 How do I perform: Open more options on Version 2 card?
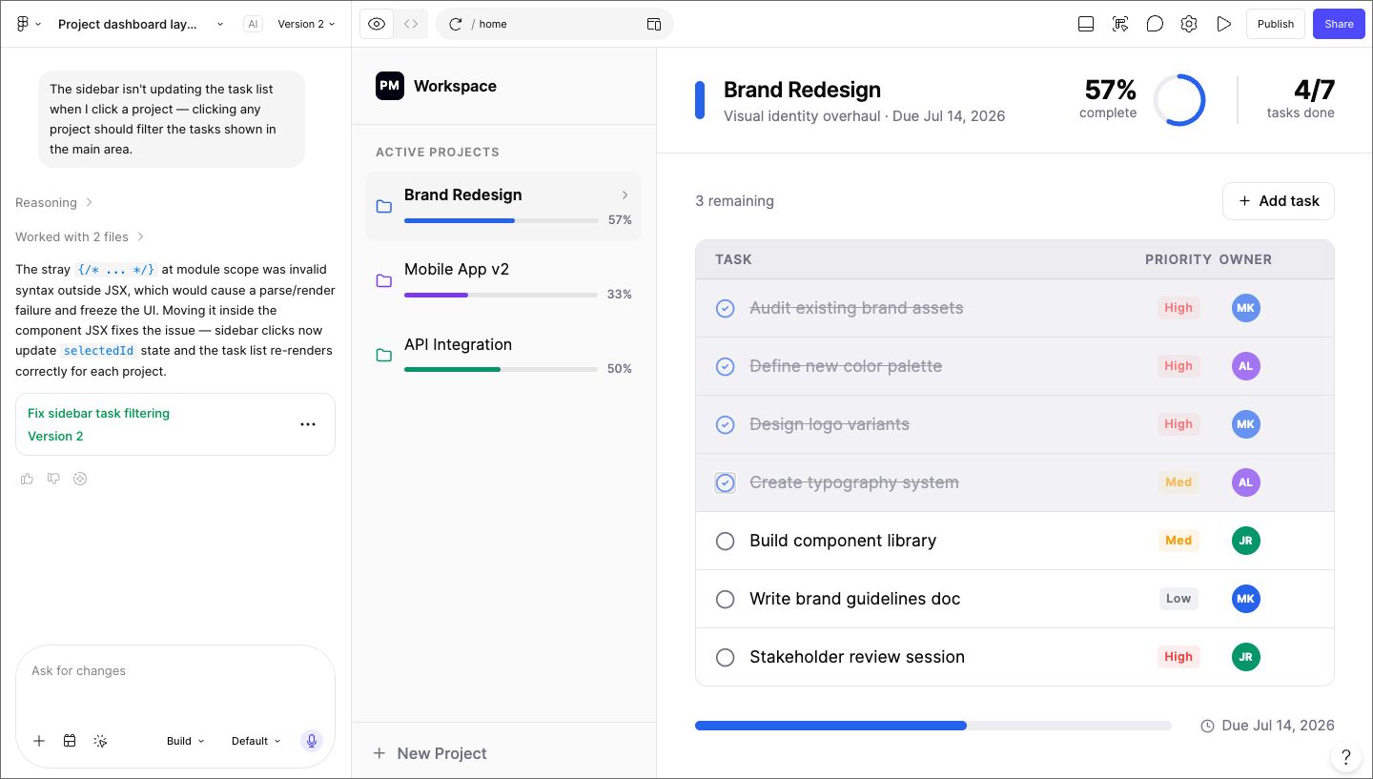pyautogui.click(x=308, y=424)
